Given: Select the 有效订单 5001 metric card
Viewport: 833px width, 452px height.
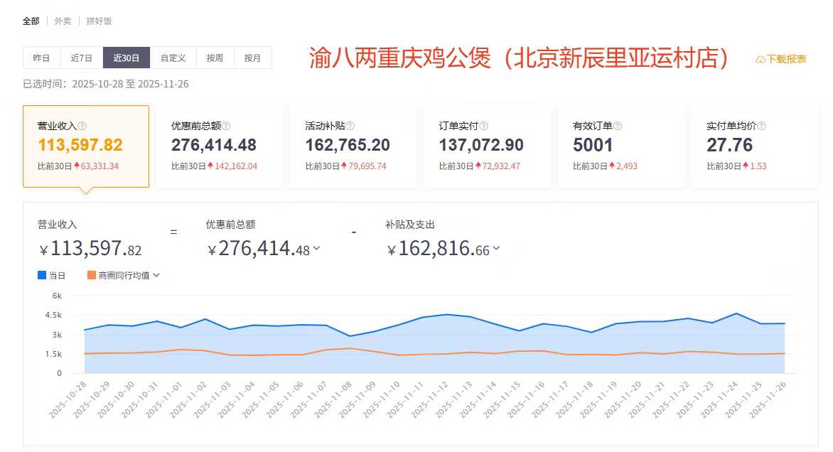Looking at the screenshot, I should point(620,146).
